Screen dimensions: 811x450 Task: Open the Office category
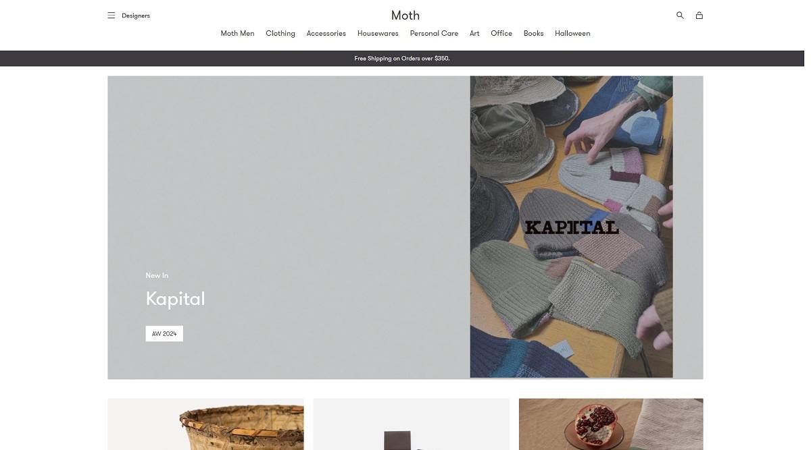click(x=501, y=33)
